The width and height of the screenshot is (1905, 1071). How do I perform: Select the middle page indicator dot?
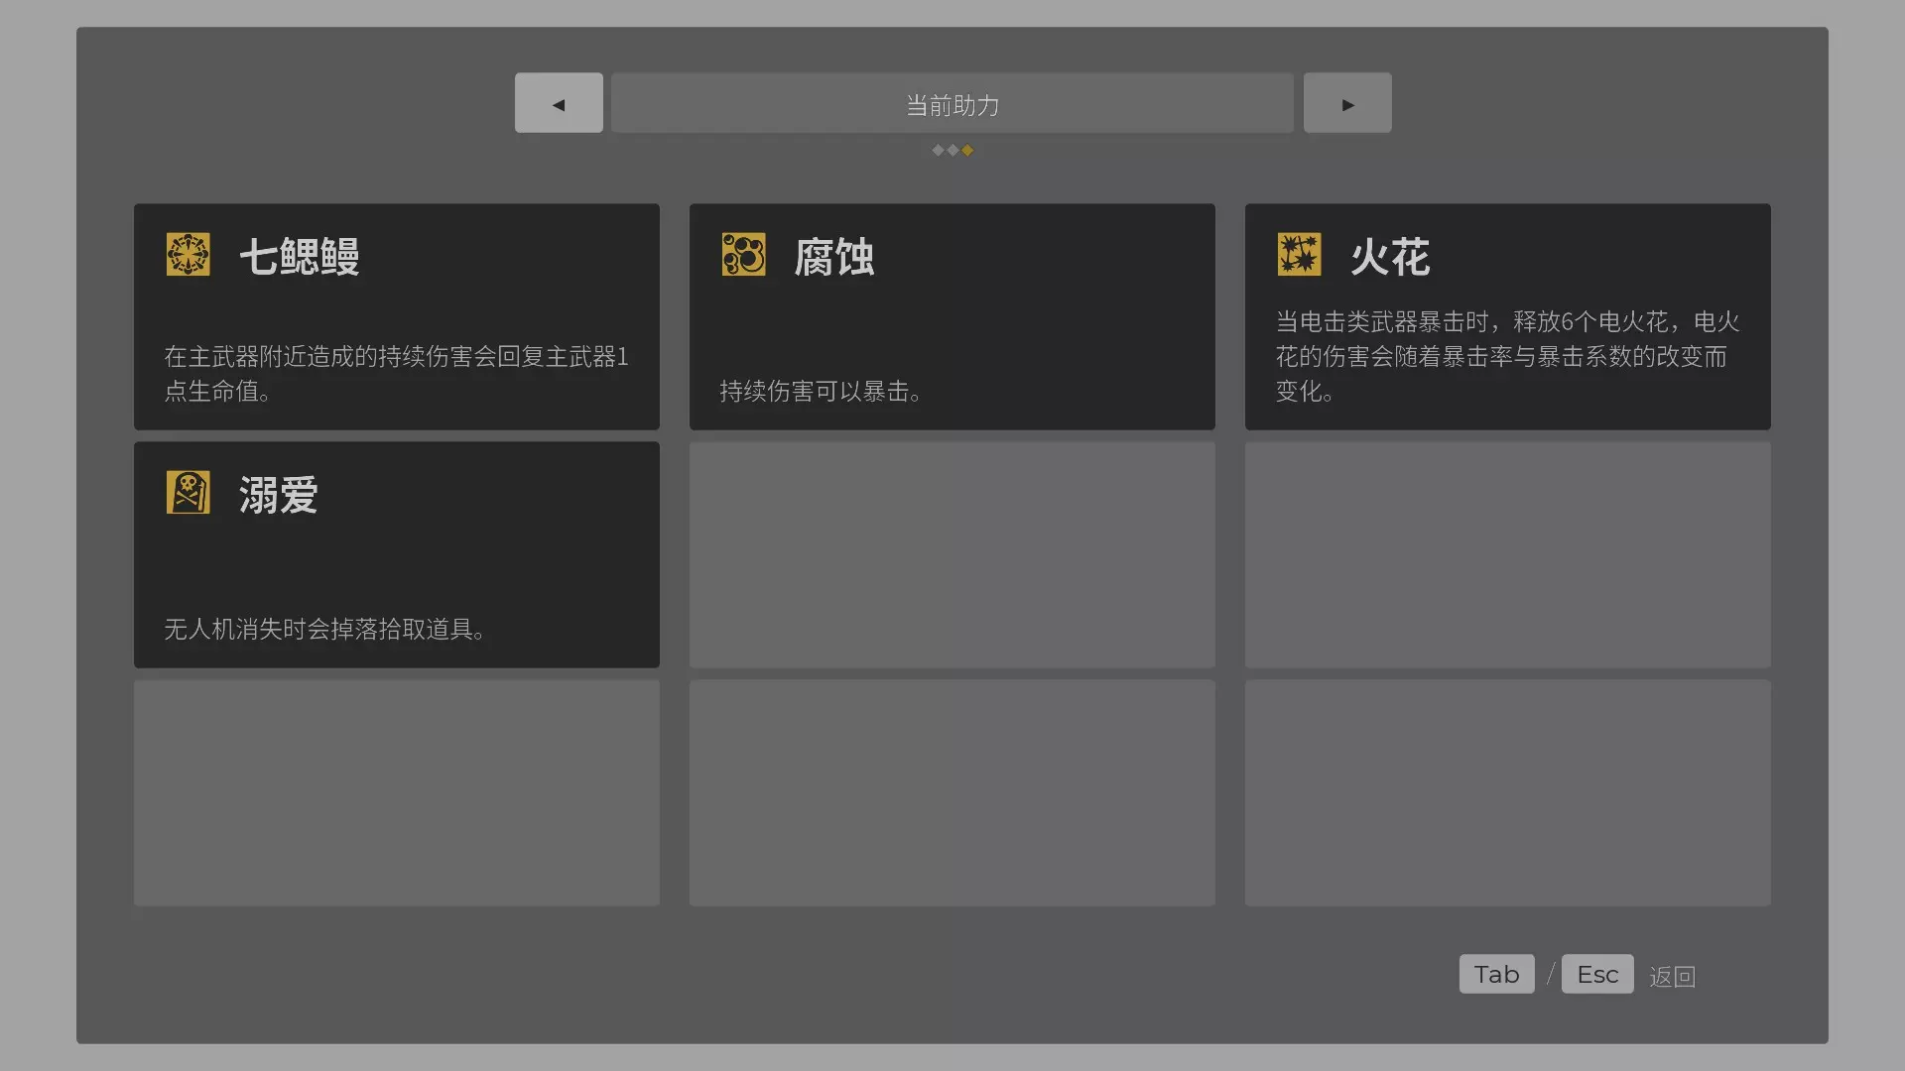point(952,151)
